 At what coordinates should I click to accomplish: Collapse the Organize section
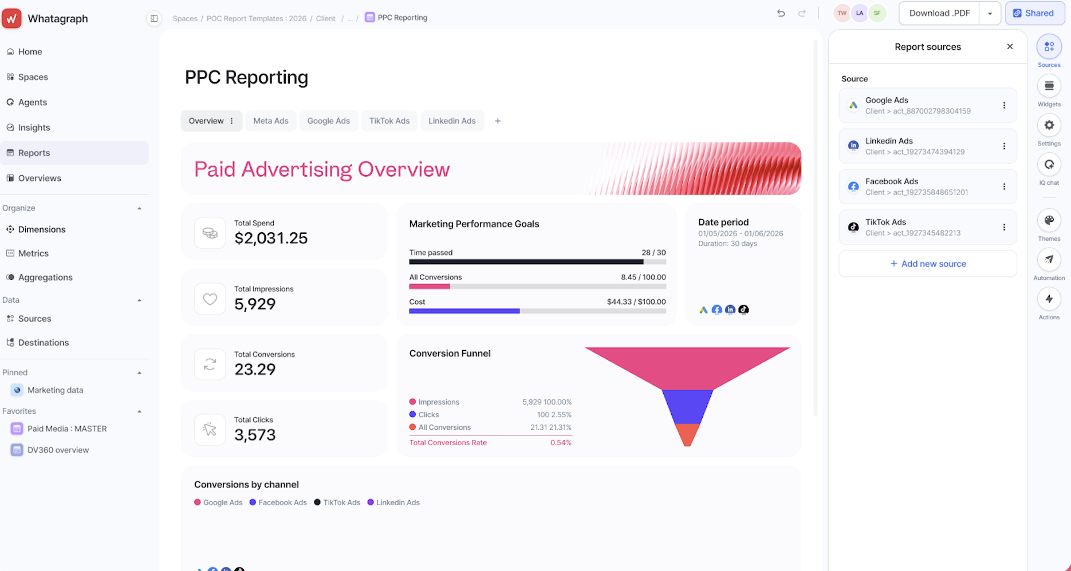click(139, 208)
